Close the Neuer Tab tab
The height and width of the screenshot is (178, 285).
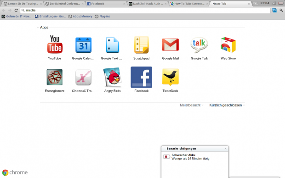point(249,4)
